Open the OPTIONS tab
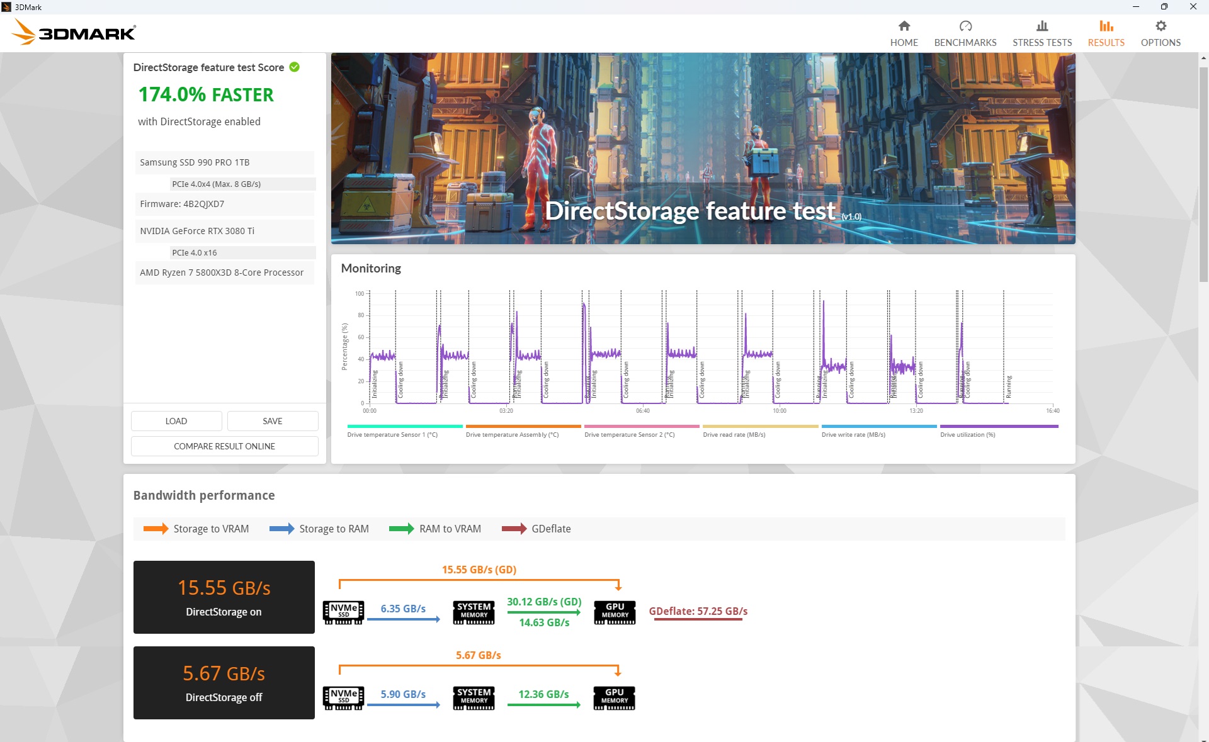This screenshot has height=742, width=1209. point(1160,33)
